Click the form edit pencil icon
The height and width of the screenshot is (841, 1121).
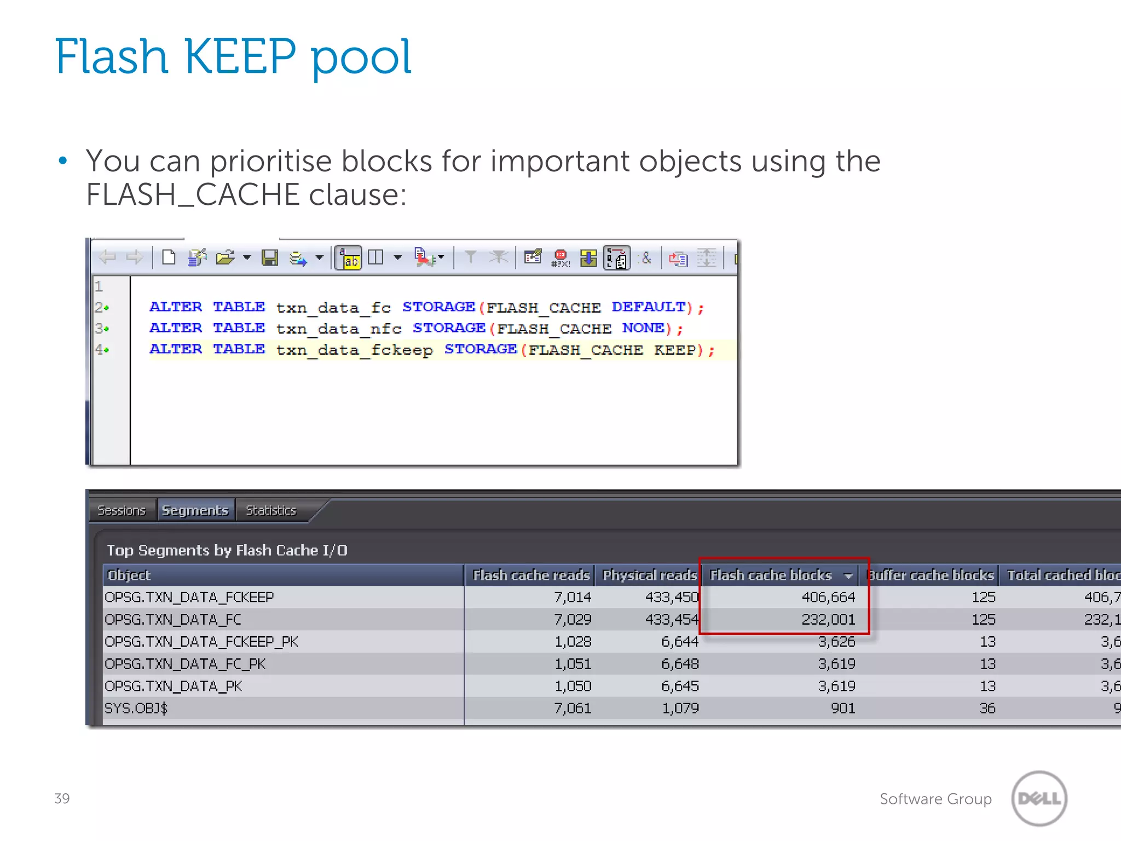tap(533, 257)
